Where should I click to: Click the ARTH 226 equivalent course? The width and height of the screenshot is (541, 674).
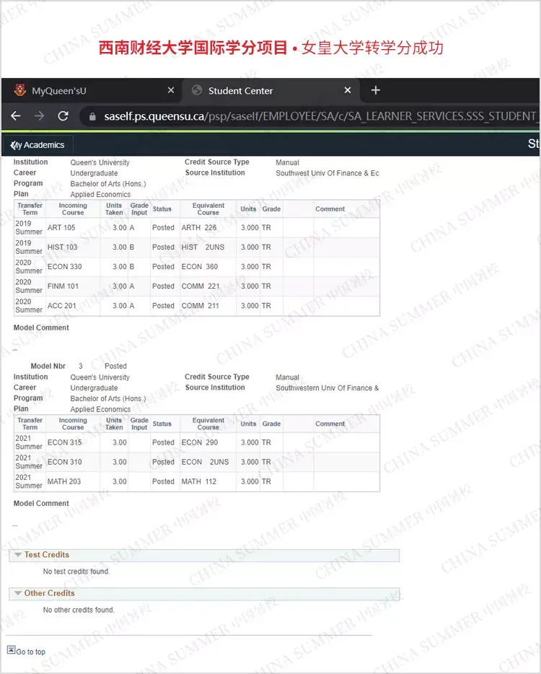(x=199, y=227)
